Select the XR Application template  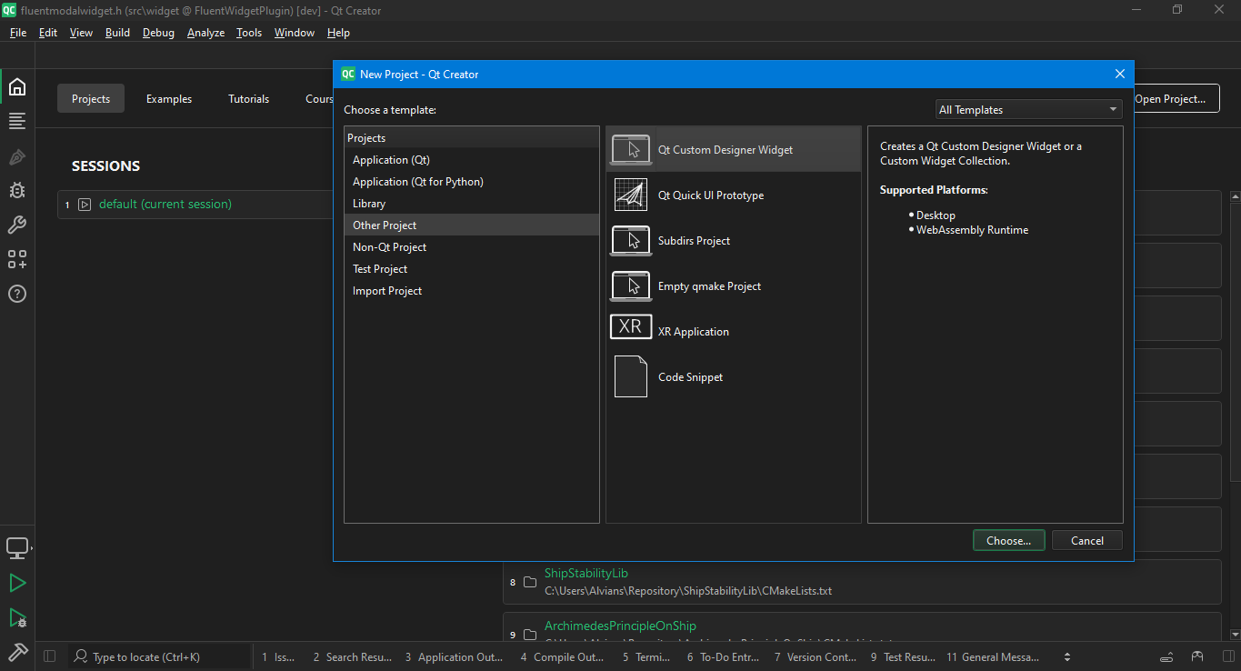tap(733, 332)
